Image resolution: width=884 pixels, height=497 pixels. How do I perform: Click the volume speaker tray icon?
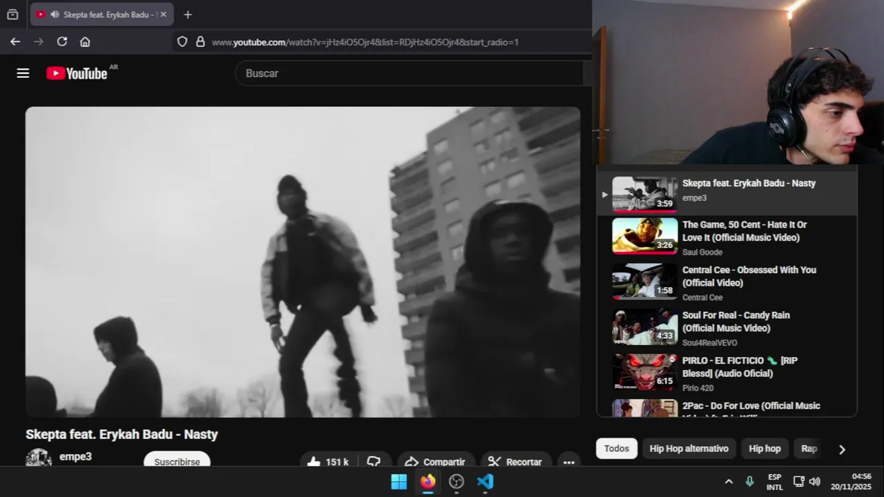coord(814,482)
